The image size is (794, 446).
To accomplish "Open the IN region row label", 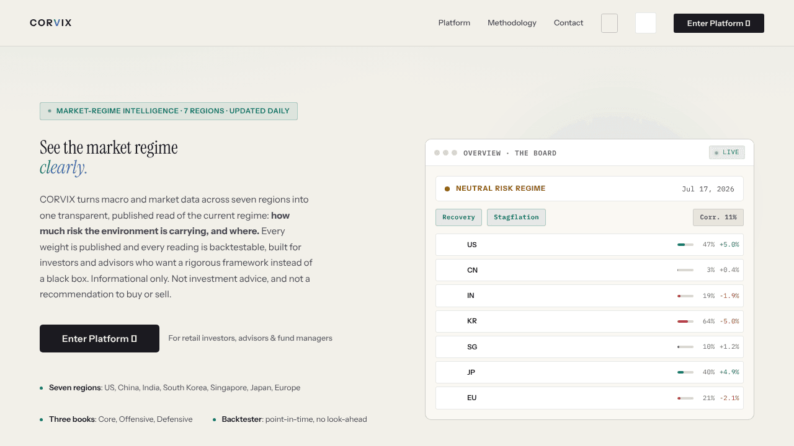I will 471,295.
